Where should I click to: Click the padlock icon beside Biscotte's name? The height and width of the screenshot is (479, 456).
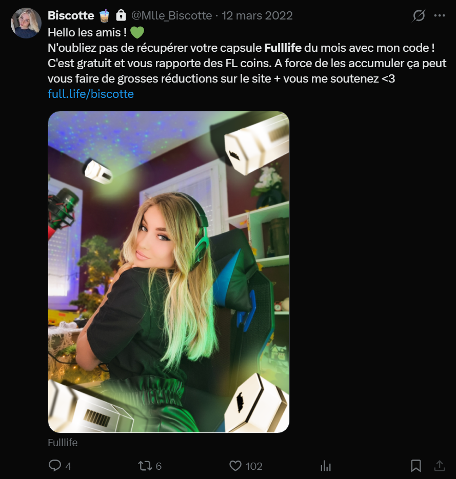pos(121,16)
